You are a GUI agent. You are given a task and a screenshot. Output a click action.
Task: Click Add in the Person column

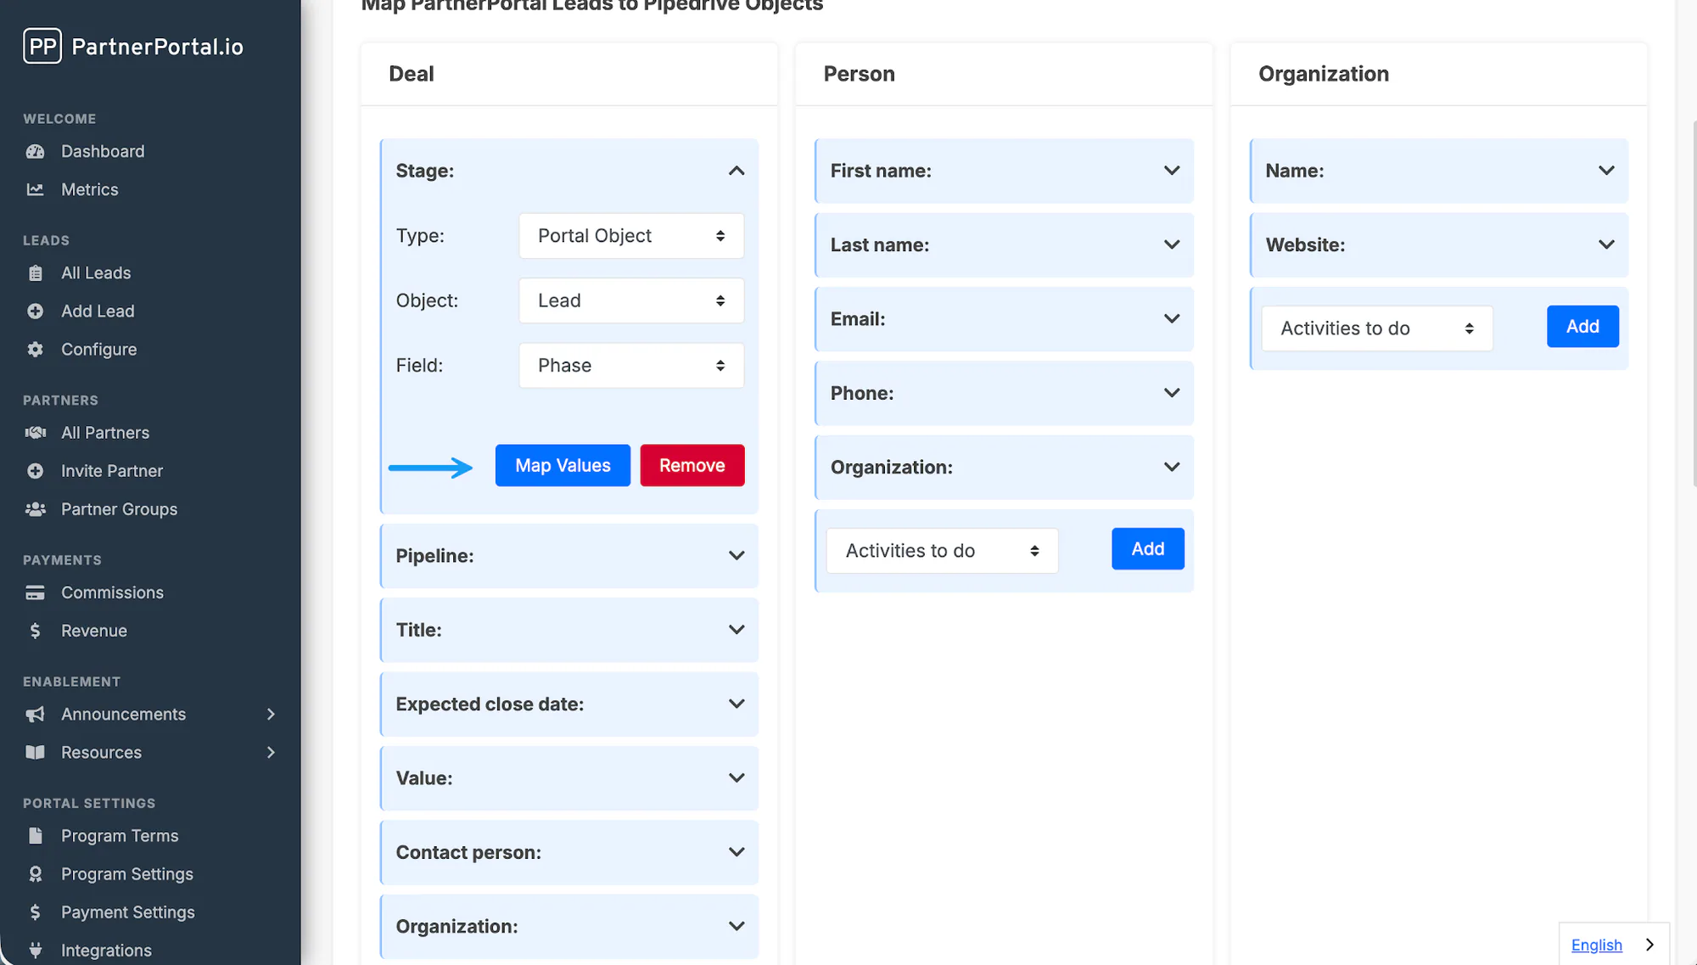pyautogui.click(x=1148, y=549)
